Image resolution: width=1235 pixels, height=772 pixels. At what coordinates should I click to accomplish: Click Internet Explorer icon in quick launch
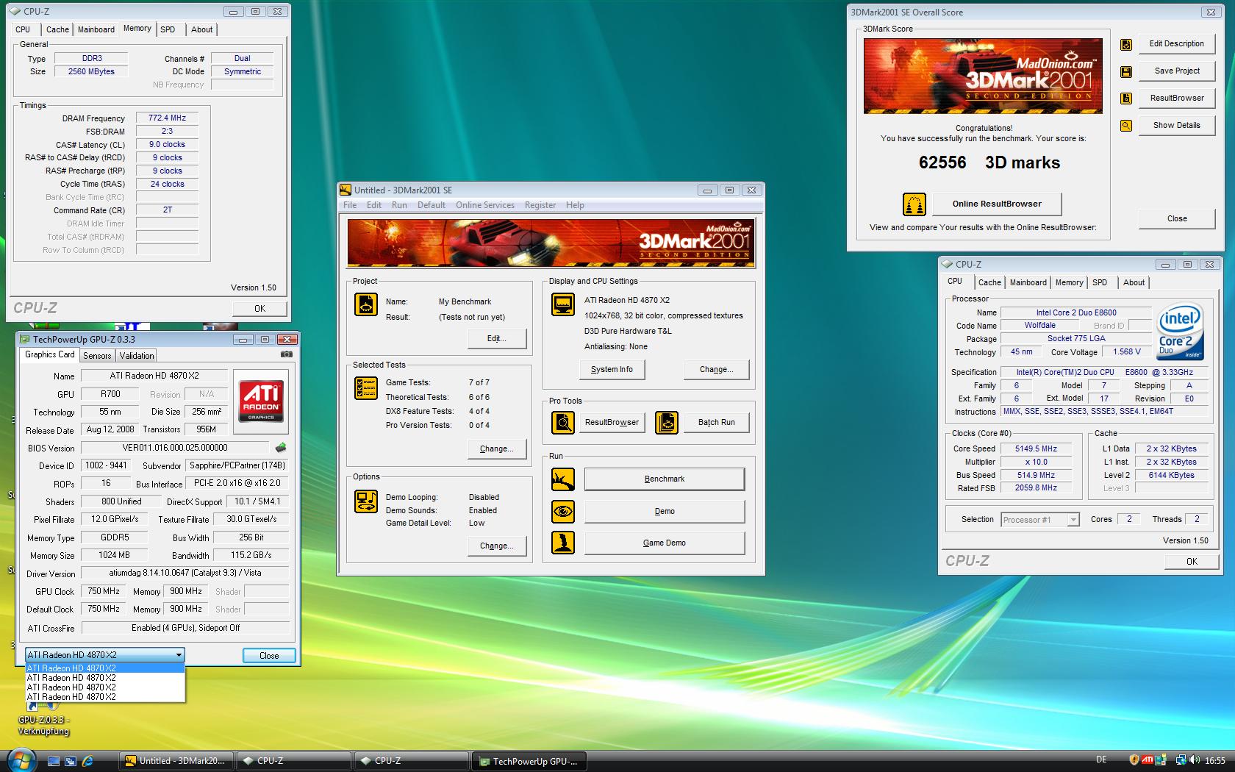point(87,761)
